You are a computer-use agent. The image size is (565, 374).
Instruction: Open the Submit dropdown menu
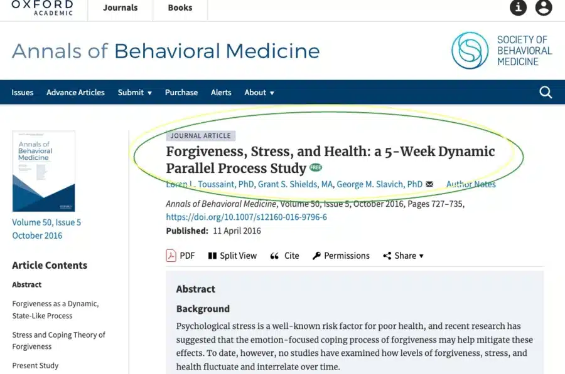[134, 93]
